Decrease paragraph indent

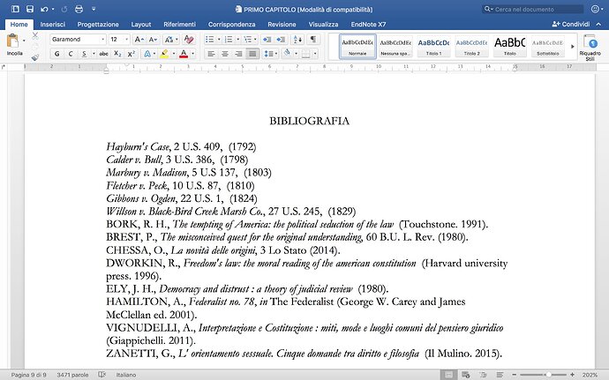267,39
